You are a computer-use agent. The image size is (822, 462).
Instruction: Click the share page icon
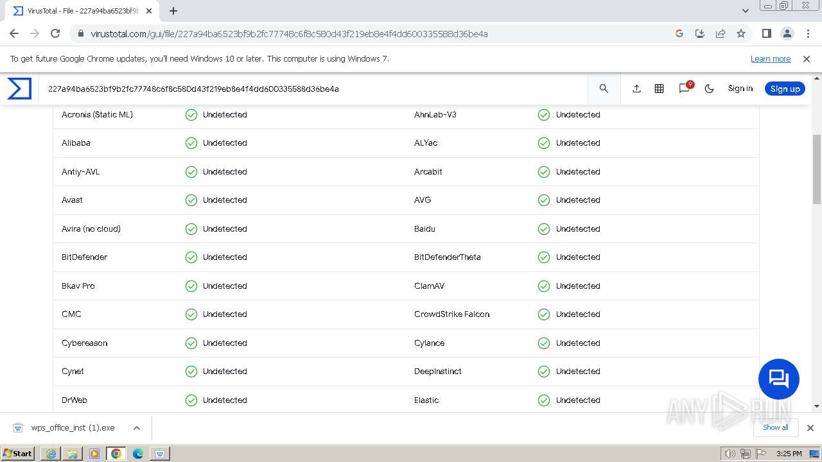point(721,33)
